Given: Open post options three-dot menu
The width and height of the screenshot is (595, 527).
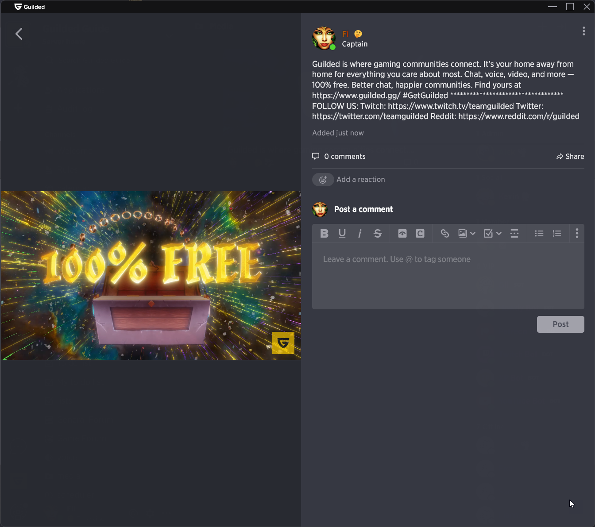Looking at the screenshot, I should click(583, 31).
